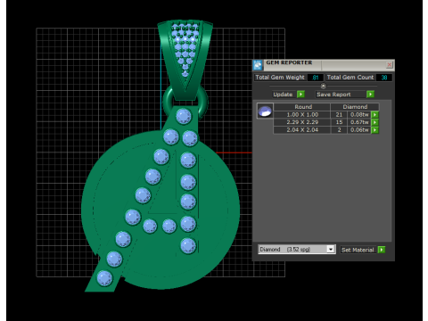Select the 1.00 X 1.00 size cell
The height and width of the screenshot is (321, 428).
302,115
